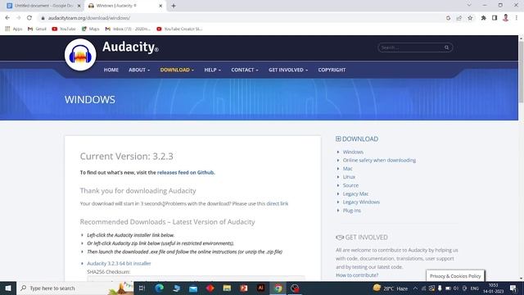Open the Legacy Mac link
Screen dimensions: 524x295
click(x=355, y=193)
